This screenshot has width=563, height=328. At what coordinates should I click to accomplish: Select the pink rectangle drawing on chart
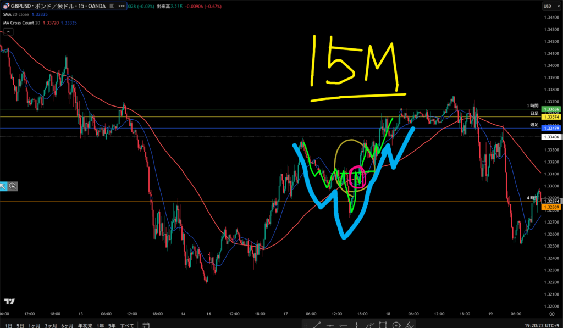coord(358,177)
